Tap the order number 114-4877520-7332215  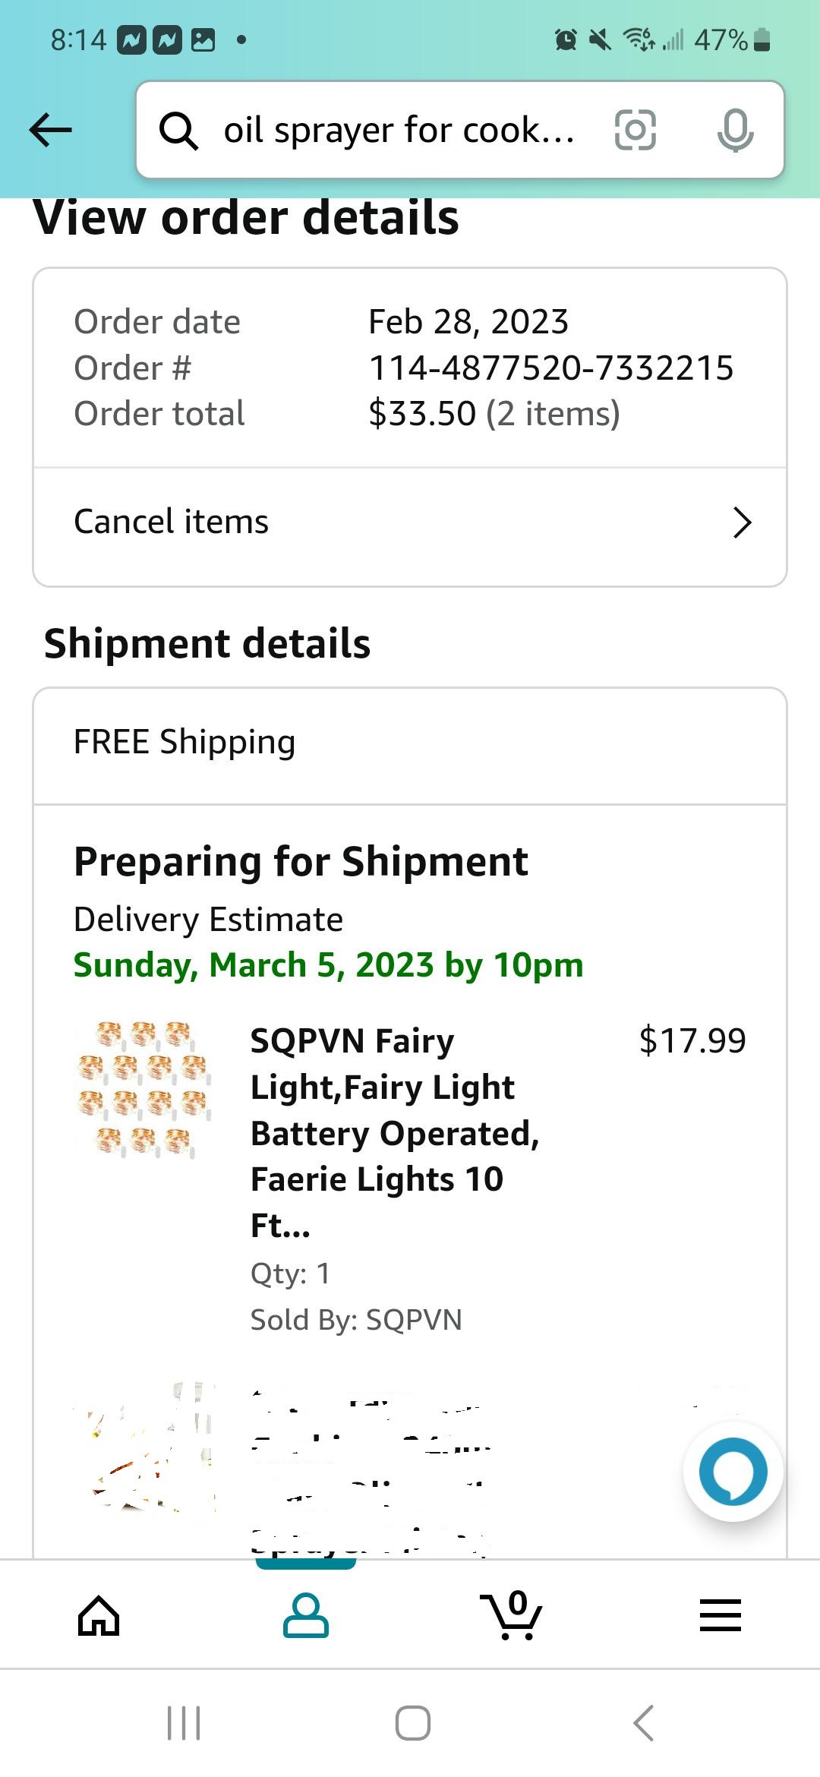click(x=551, y=368)
